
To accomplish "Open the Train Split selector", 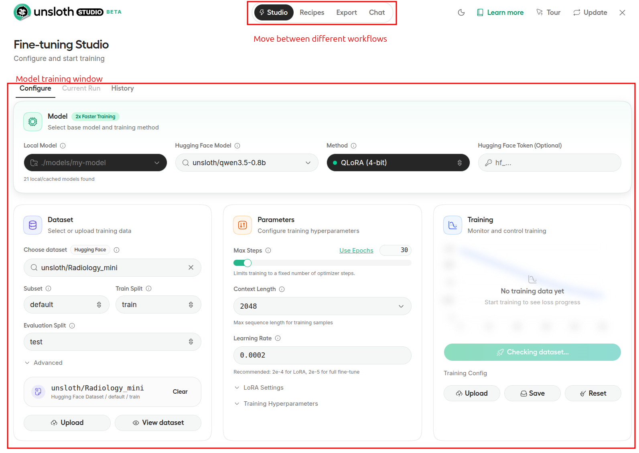I will [x=158, y=305].
